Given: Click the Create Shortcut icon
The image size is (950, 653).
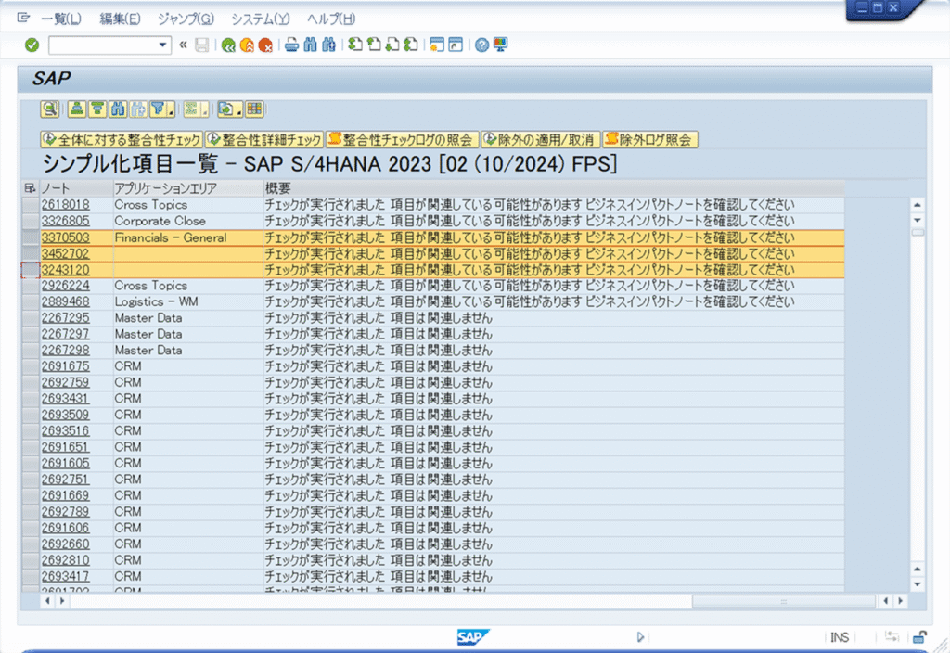Looking at the screenshot, I should pyautogui.click(x=456, y=45).
